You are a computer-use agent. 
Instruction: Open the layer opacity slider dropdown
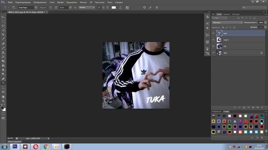click(265, 22)
